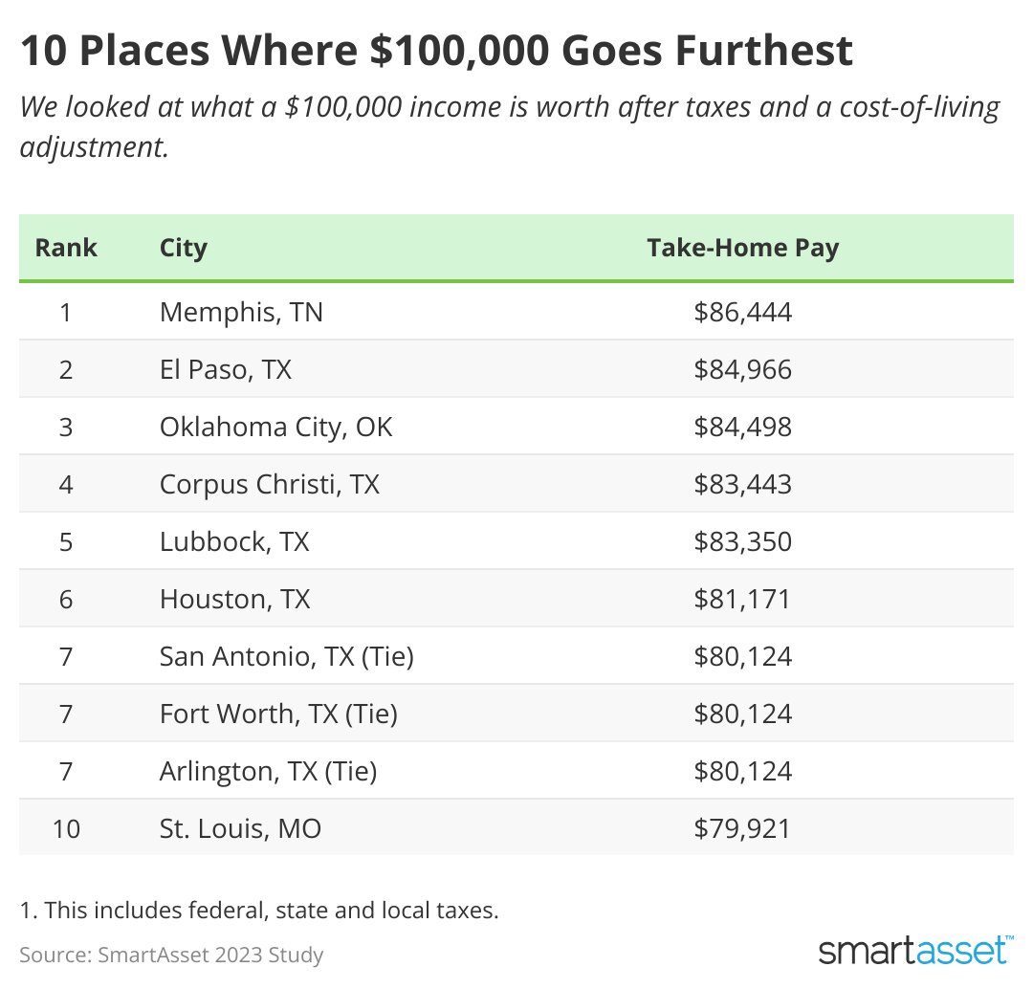Click the $79,921 take-home pay value
Viewport: 1033px width, 989px height.
coord(743,828)
